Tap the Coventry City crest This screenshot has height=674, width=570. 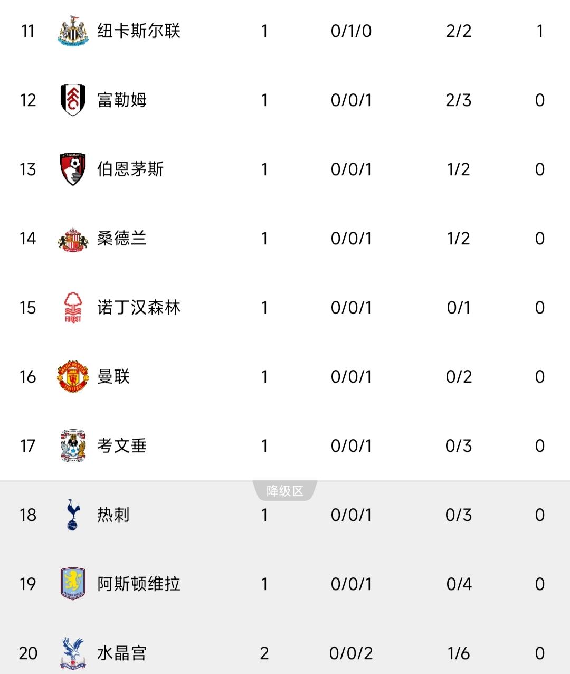(x=73, y=445)
